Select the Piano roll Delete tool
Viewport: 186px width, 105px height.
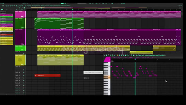click(x=124, y=55)
